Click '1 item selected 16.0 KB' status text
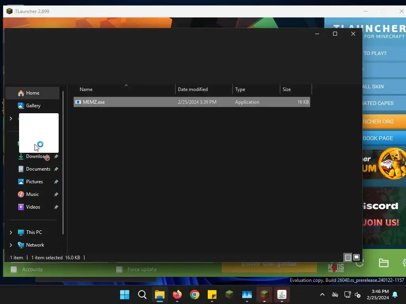Viewport: 406px width, 304px height. click(x=56, y=258)
